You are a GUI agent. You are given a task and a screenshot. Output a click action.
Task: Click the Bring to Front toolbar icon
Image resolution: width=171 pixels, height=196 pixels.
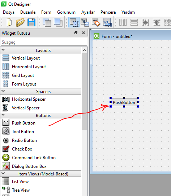pos(58,22)
